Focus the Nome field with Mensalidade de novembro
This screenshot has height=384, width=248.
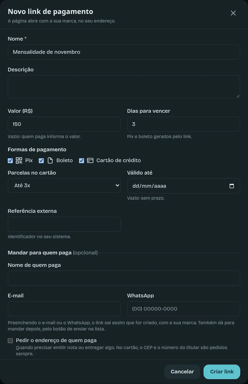pyautogui.click(x=124, y=52)
